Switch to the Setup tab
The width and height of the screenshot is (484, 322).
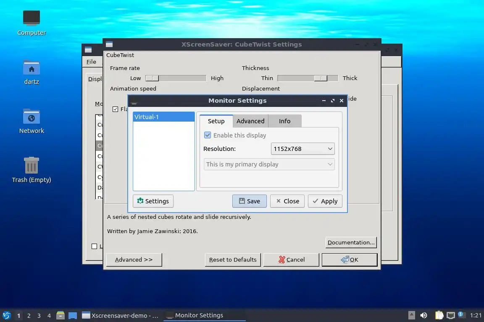click(x=216, y=121)
